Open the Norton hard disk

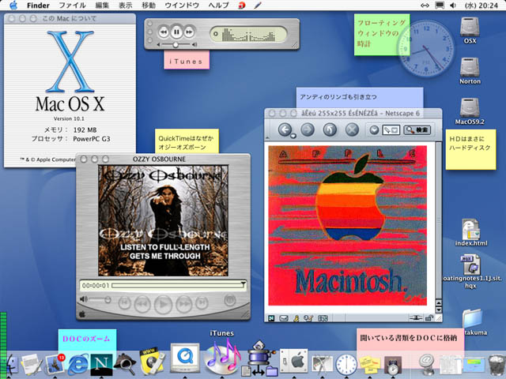(470, 70)
